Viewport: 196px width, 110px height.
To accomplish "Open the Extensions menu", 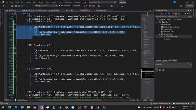I will (x=69, y=2).
